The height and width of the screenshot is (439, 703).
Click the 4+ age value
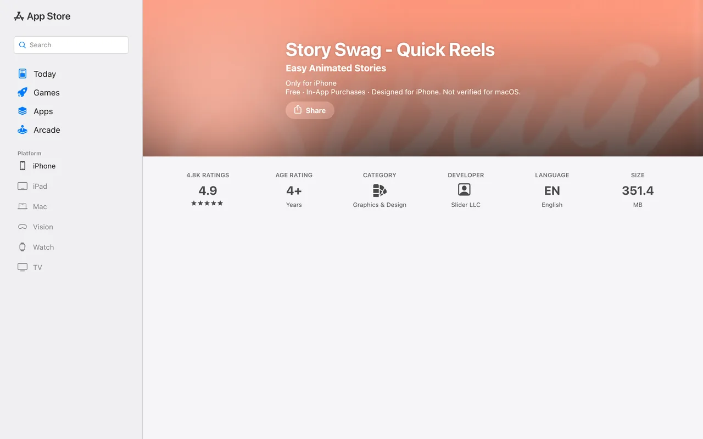pyautogui.click(x=294, y=190)
